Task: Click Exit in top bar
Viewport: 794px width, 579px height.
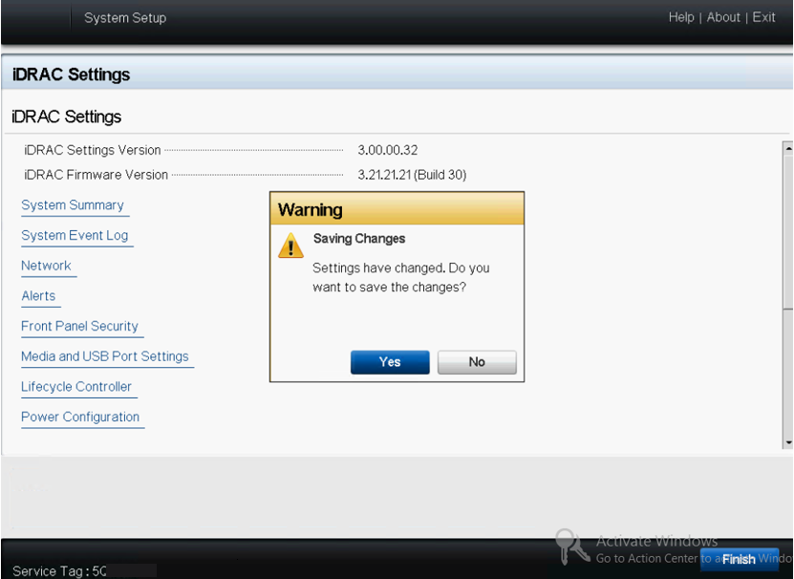Action: coord(763,17)
